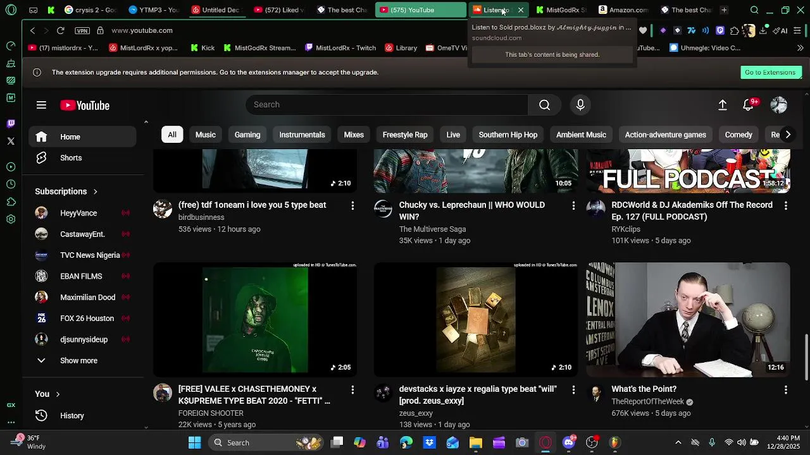This screenshot has height=455, width=810.
Task: Switch to the YTMP3 tab
Action: (154, 10)
